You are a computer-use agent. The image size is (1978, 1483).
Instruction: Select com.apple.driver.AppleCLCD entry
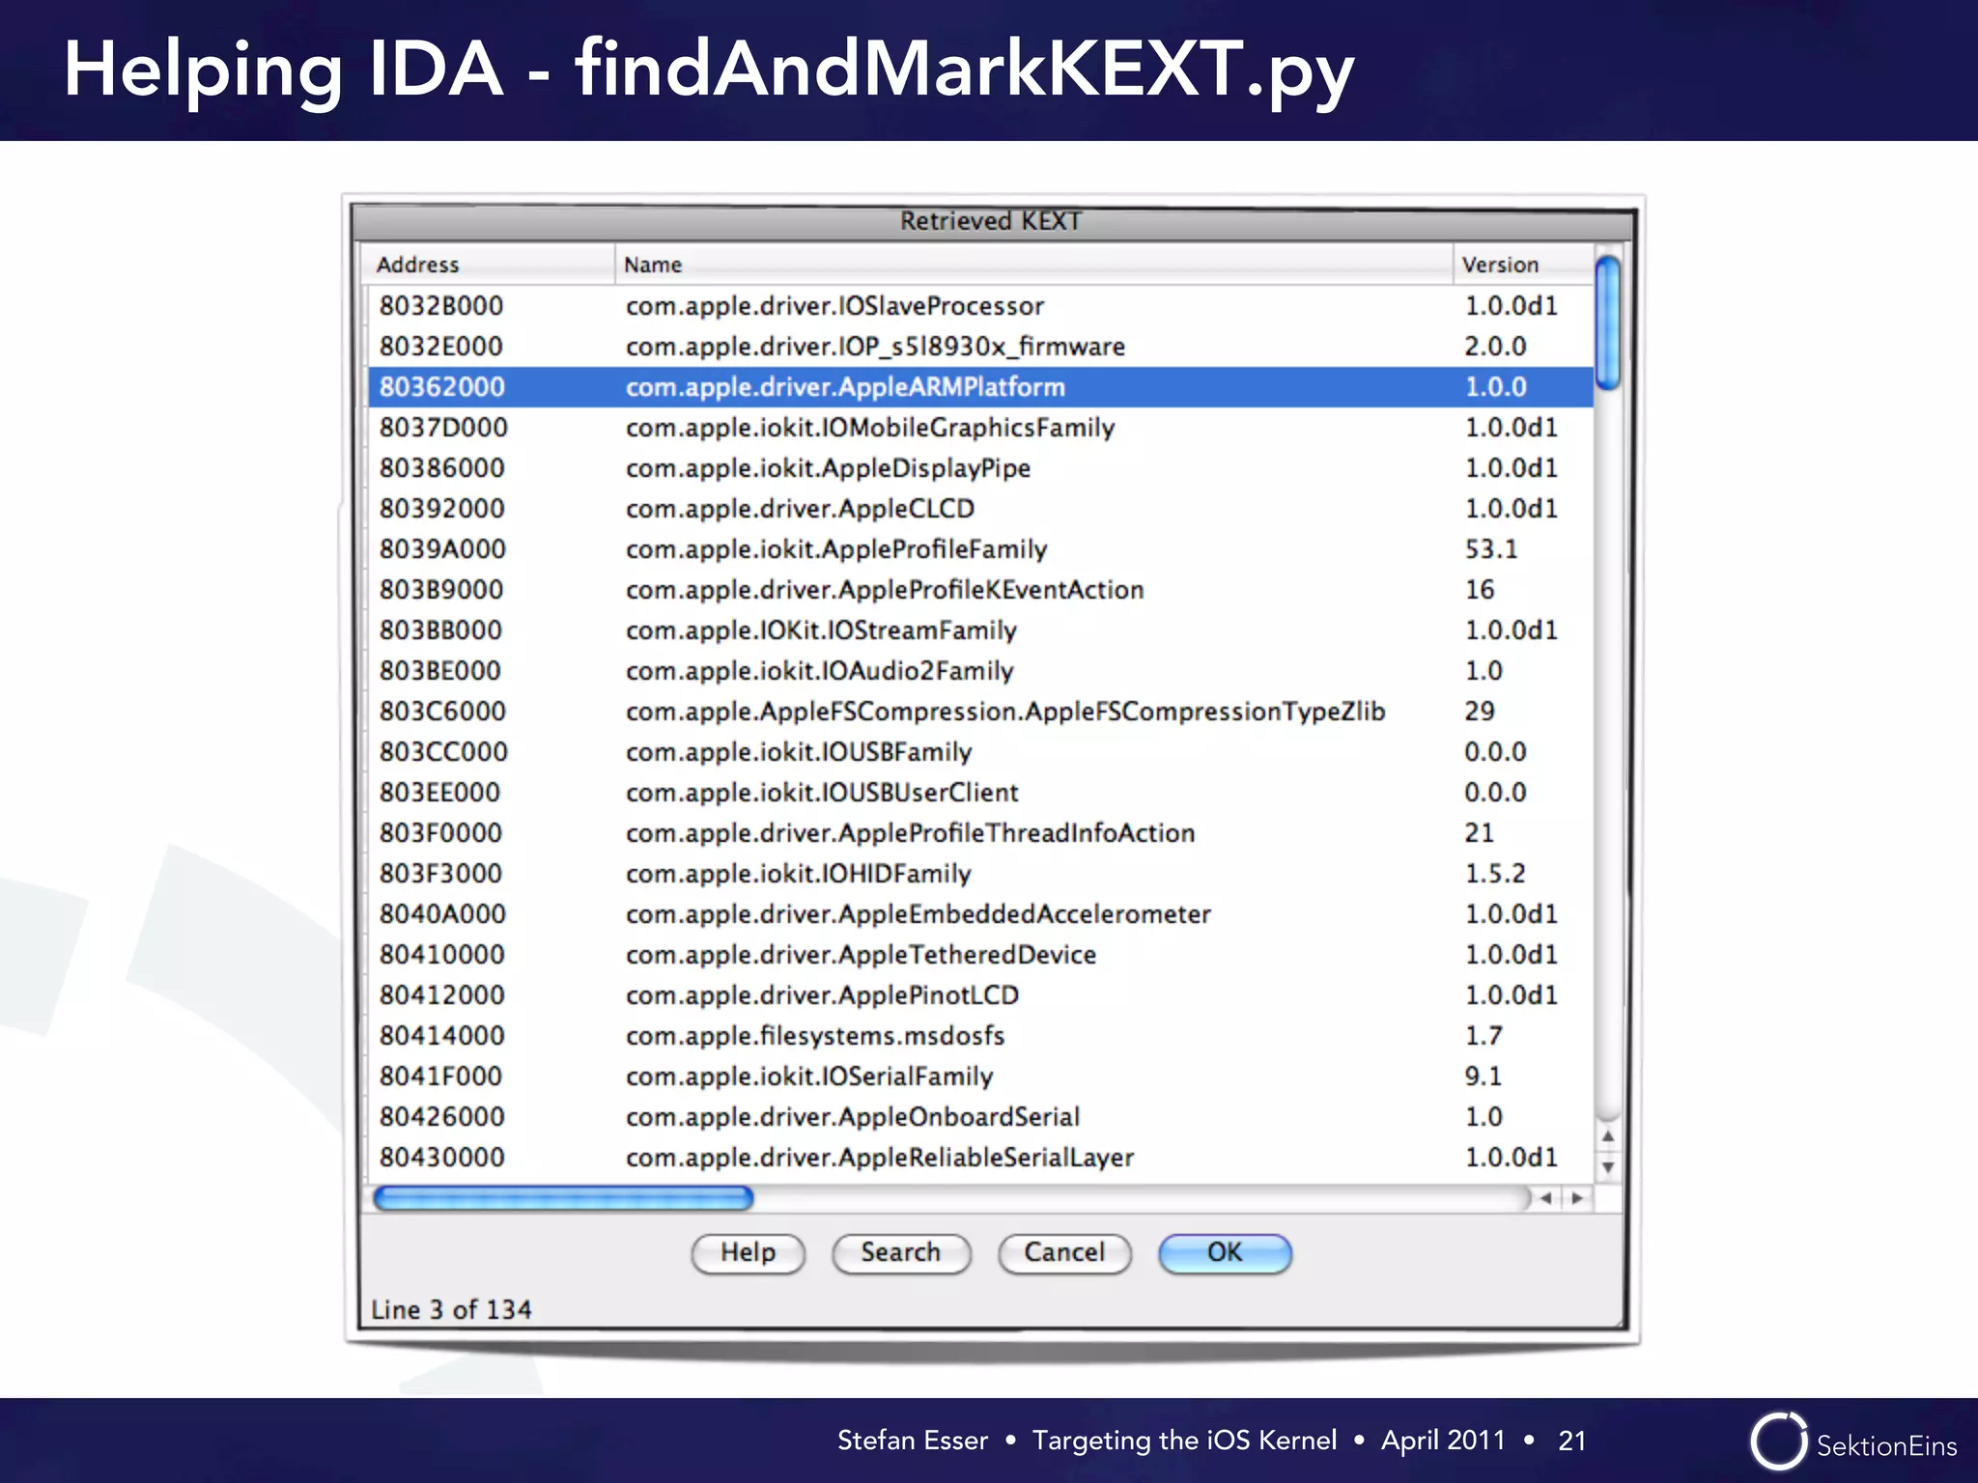(979, 509)
